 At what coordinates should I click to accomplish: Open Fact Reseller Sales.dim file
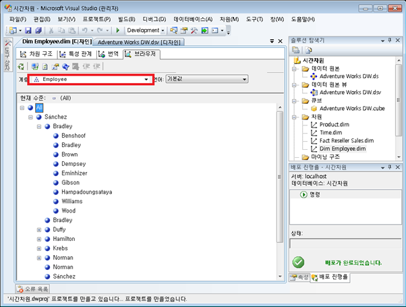click(x=347, y=140)
